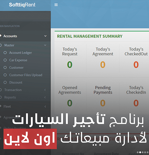Expand the Reports submenu arrow
Viewport: 149px width, 155px height.
(x=45, y=97)
